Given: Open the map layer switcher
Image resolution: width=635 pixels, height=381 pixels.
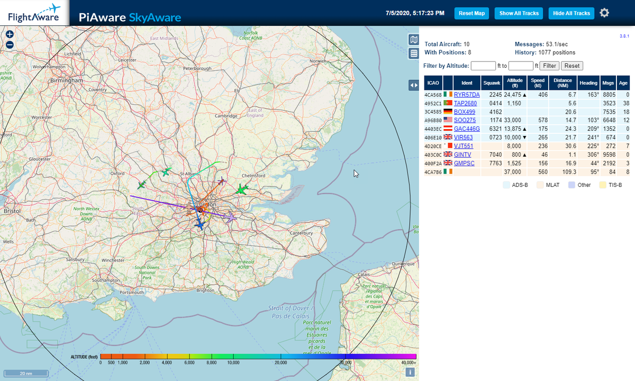Looking at the screenshot, I should pyautogui.click(x=414, y=40).
